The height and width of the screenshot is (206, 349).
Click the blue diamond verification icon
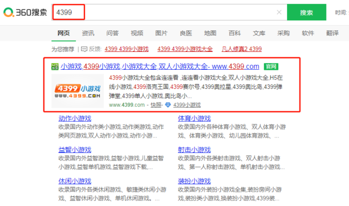(x=168, y=105)
